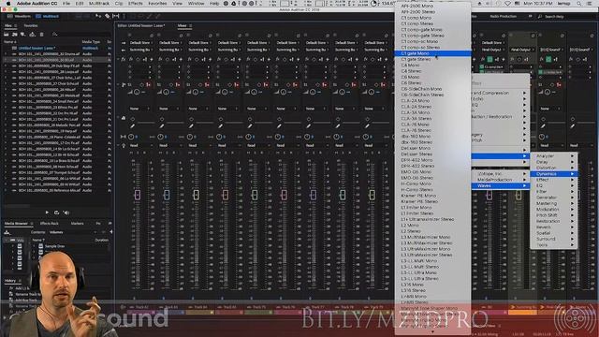Toggle green fx power on [01S] Sound channel
599x337 pixels.
pos(548,59)
